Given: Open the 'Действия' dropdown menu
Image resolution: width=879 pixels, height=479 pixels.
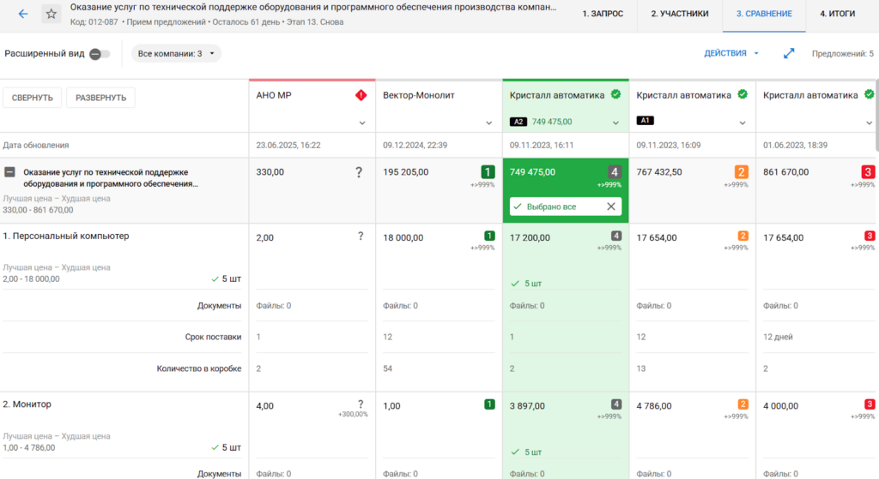Looking at the screenshot, I should coord(731,53).
